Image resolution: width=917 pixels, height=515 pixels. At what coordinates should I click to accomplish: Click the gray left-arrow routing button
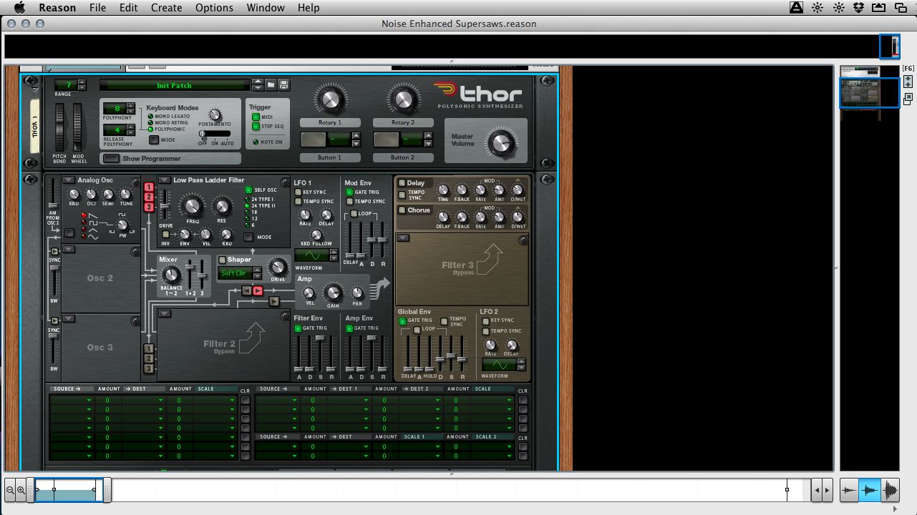(246, 290)
